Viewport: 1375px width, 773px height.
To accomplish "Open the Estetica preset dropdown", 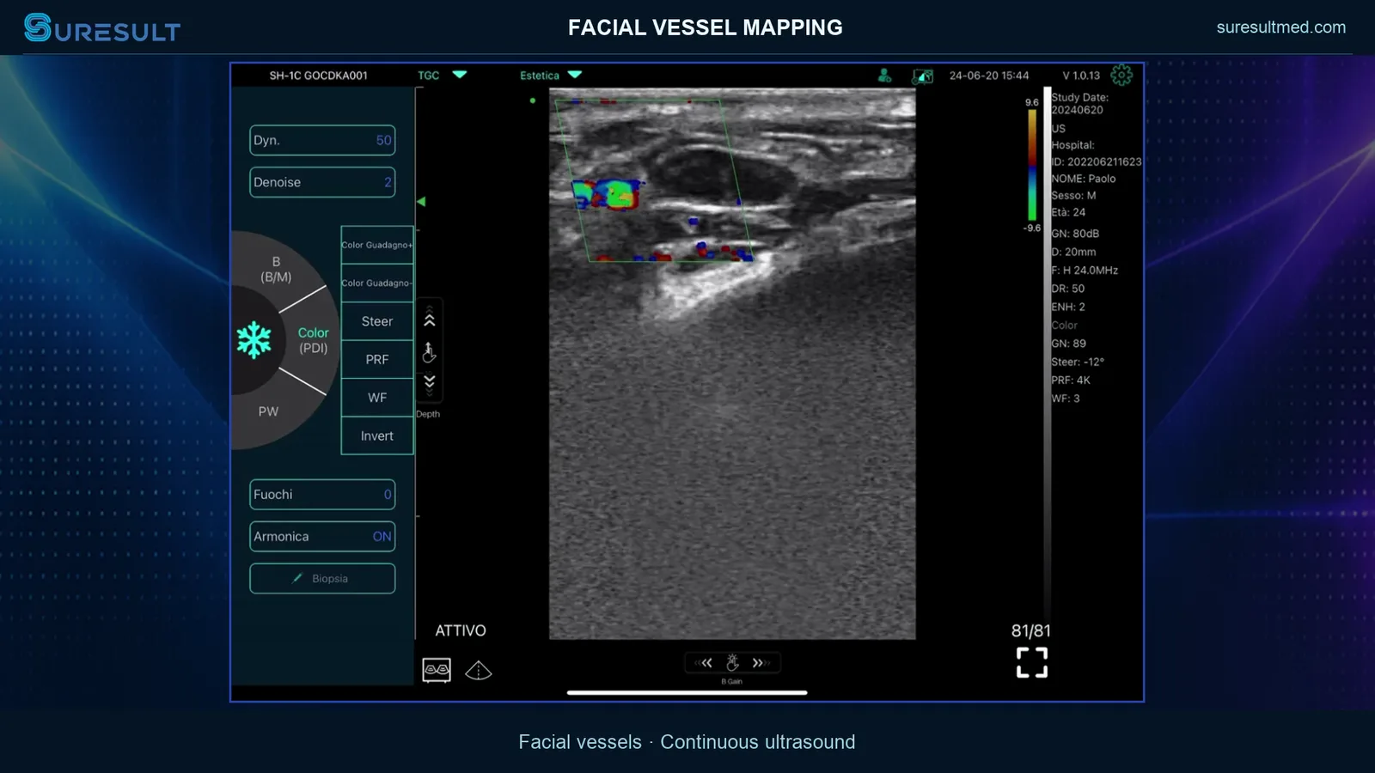I will [551, 76].
